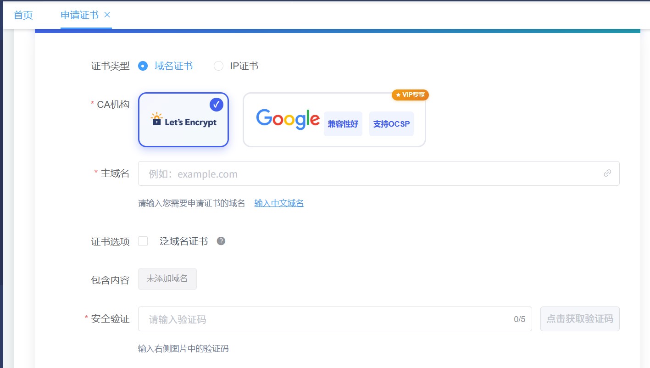The image size is (650, 368).
Task: Click the 未添加域名 tag
Action: (x=167, y=279)
